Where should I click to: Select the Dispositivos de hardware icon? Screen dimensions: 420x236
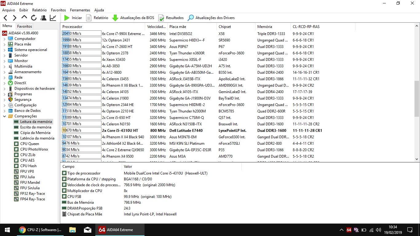10,88
